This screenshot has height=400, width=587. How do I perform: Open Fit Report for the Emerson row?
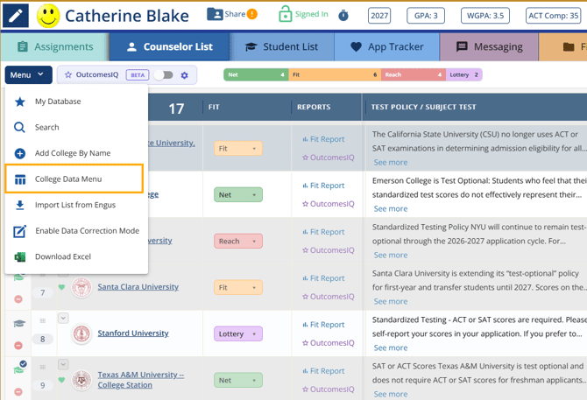(x=323, y=186)
